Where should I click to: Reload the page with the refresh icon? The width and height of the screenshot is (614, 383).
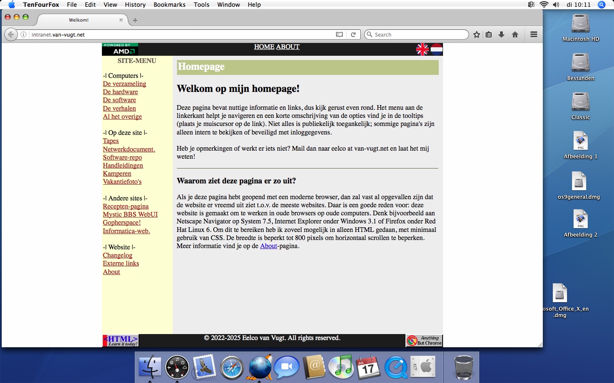tap(353, 34)
